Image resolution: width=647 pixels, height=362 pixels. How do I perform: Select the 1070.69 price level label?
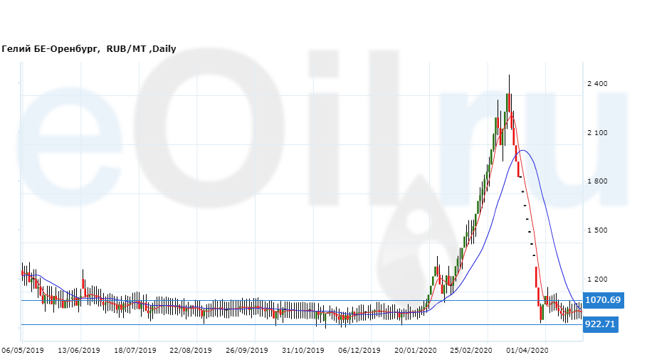[601, 300]
